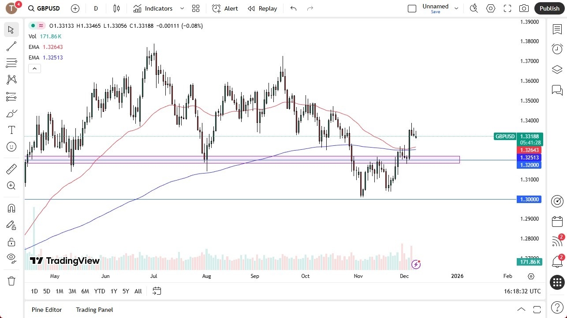
Task: Hide all drawings with the eye toggle
Action: click(x=11, y=259)
